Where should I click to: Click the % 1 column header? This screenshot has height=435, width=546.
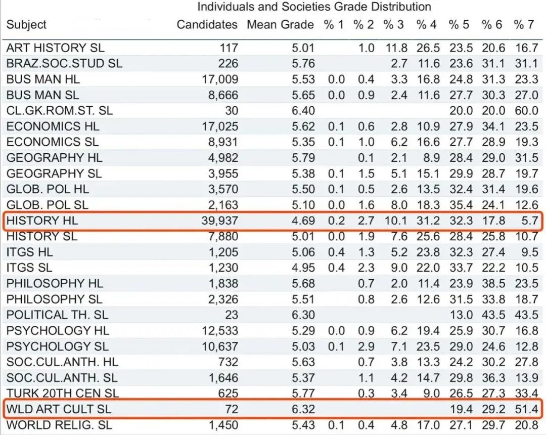(x=334, y=24)
